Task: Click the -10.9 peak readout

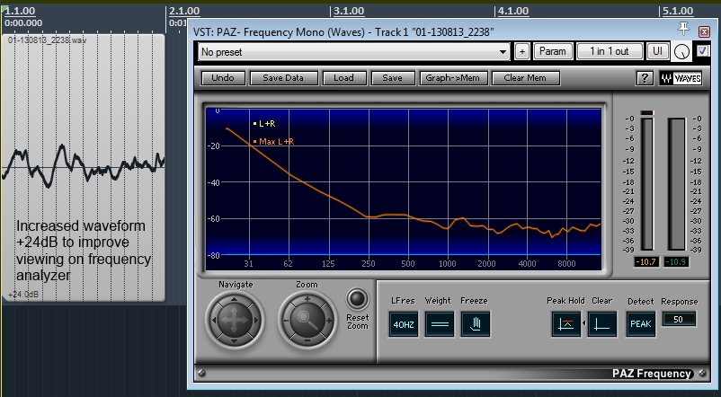Action: tap(675, 262)
